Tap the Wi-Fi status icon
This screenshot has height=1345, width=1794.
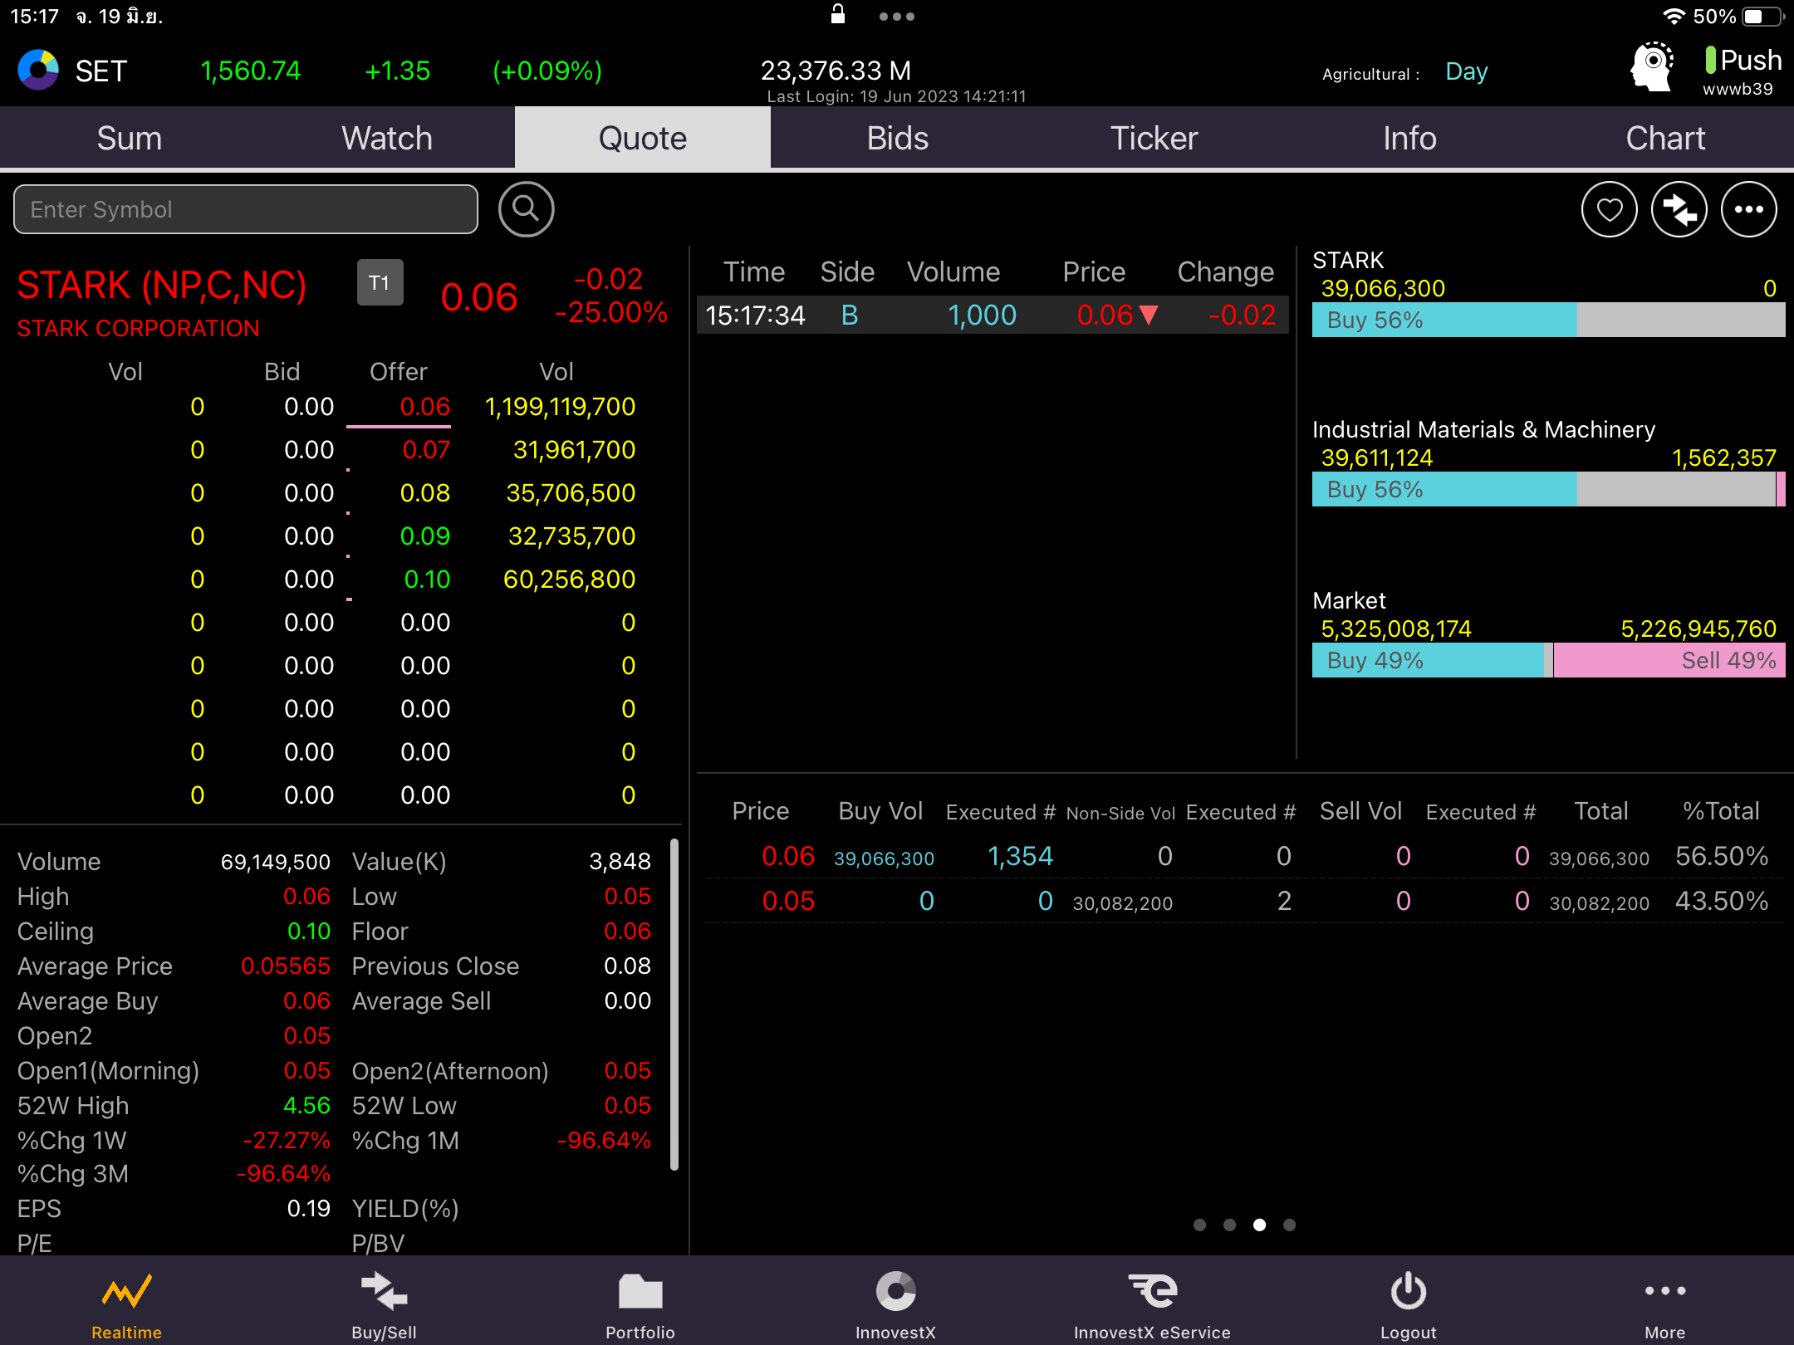(1673, 17)
